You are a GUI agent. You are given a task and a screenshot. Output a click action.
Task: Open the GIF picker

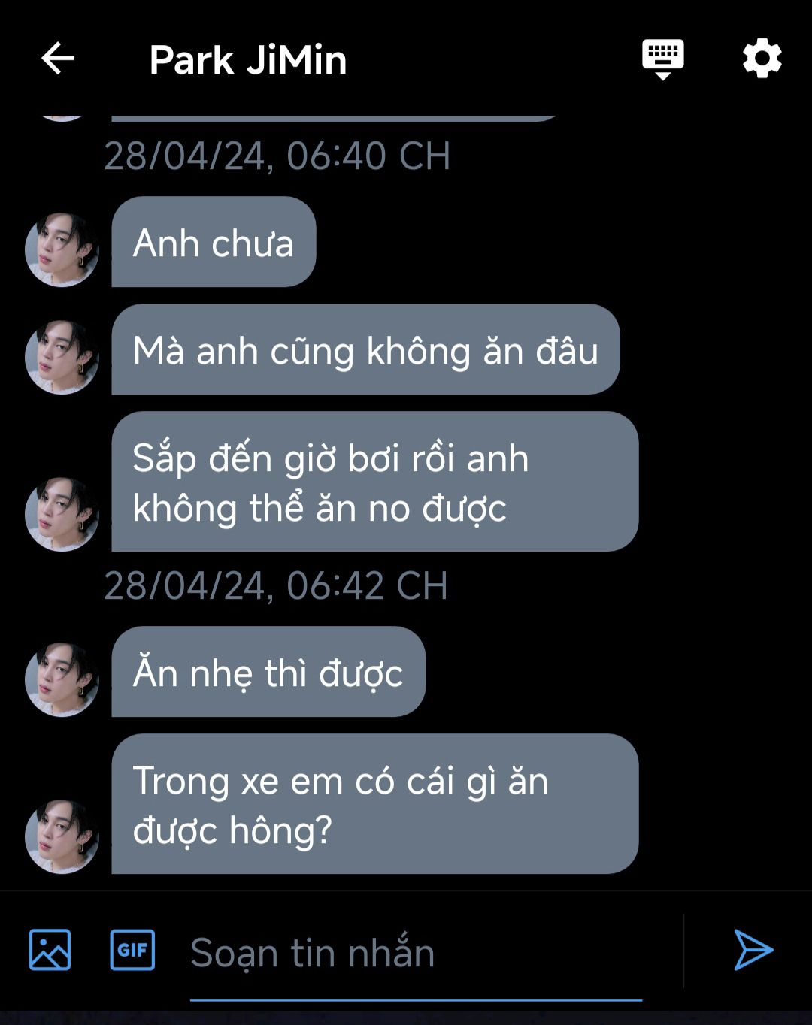pyautogui.click(x=132, y=950)
